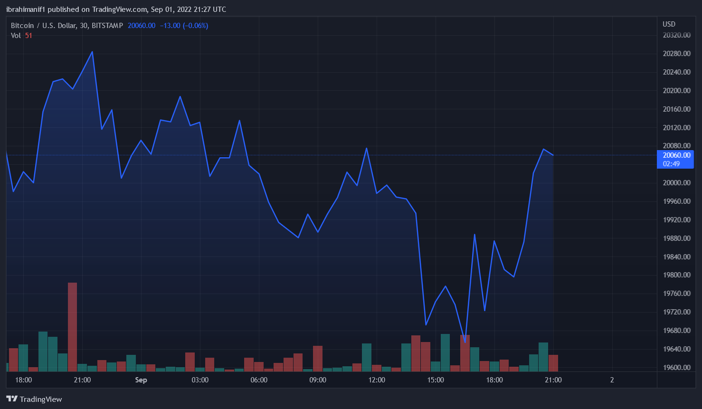
Task: Select the Sep date marker on time axis
Action: [141, 380]
